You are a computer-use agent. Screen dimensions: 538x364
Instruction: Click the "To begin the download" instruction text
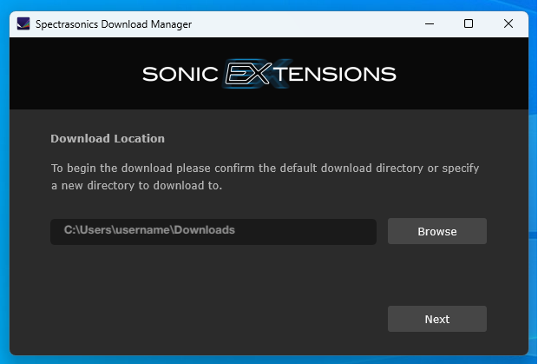point(265,177)
